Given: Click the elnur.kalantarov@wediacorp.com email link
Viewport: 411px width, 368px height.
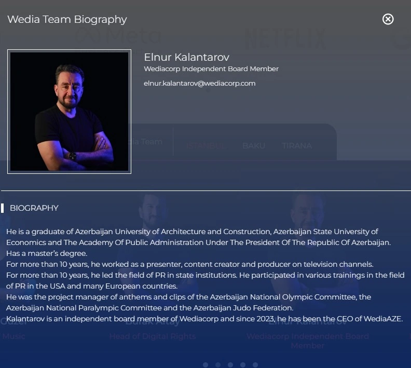Looking at the screenshot, I should (x=199, y=84).
